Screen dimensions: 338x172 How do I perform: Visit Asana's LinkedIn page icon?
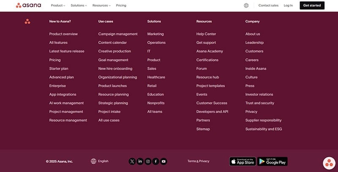click(140, 161)
